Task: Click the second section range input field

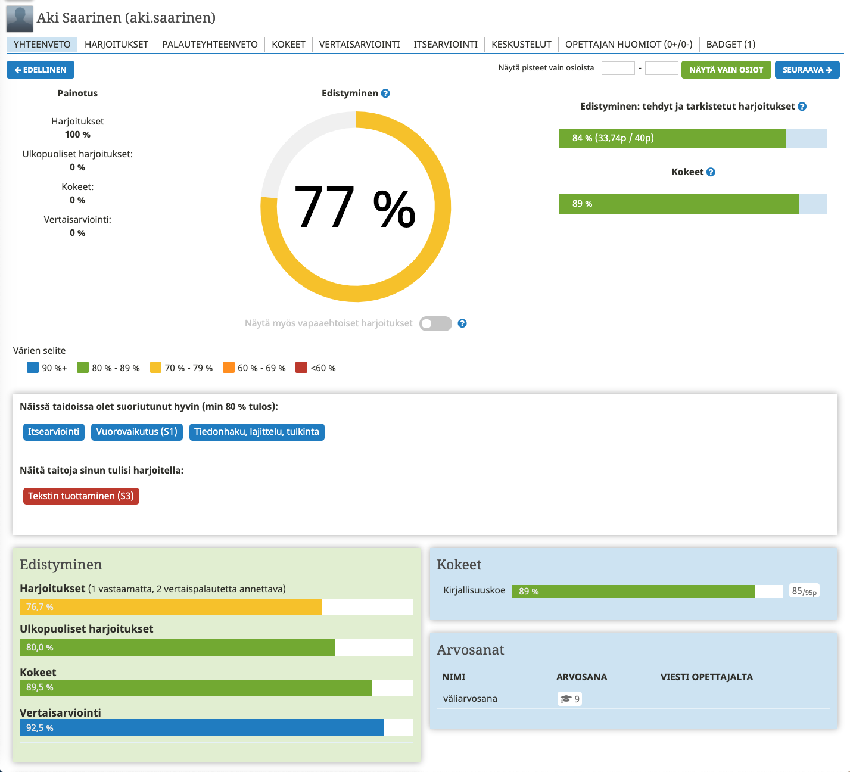Action: tap(661, 69)
